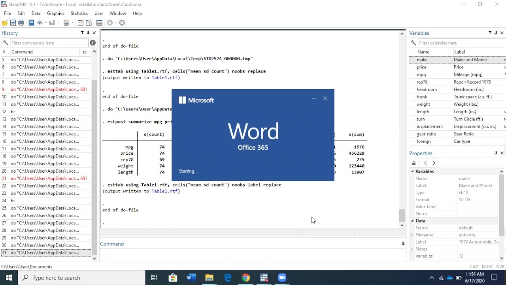Go to previous variable in Properties
The width and height of the screenshot is (506, 285).
(x=425, y=163)
